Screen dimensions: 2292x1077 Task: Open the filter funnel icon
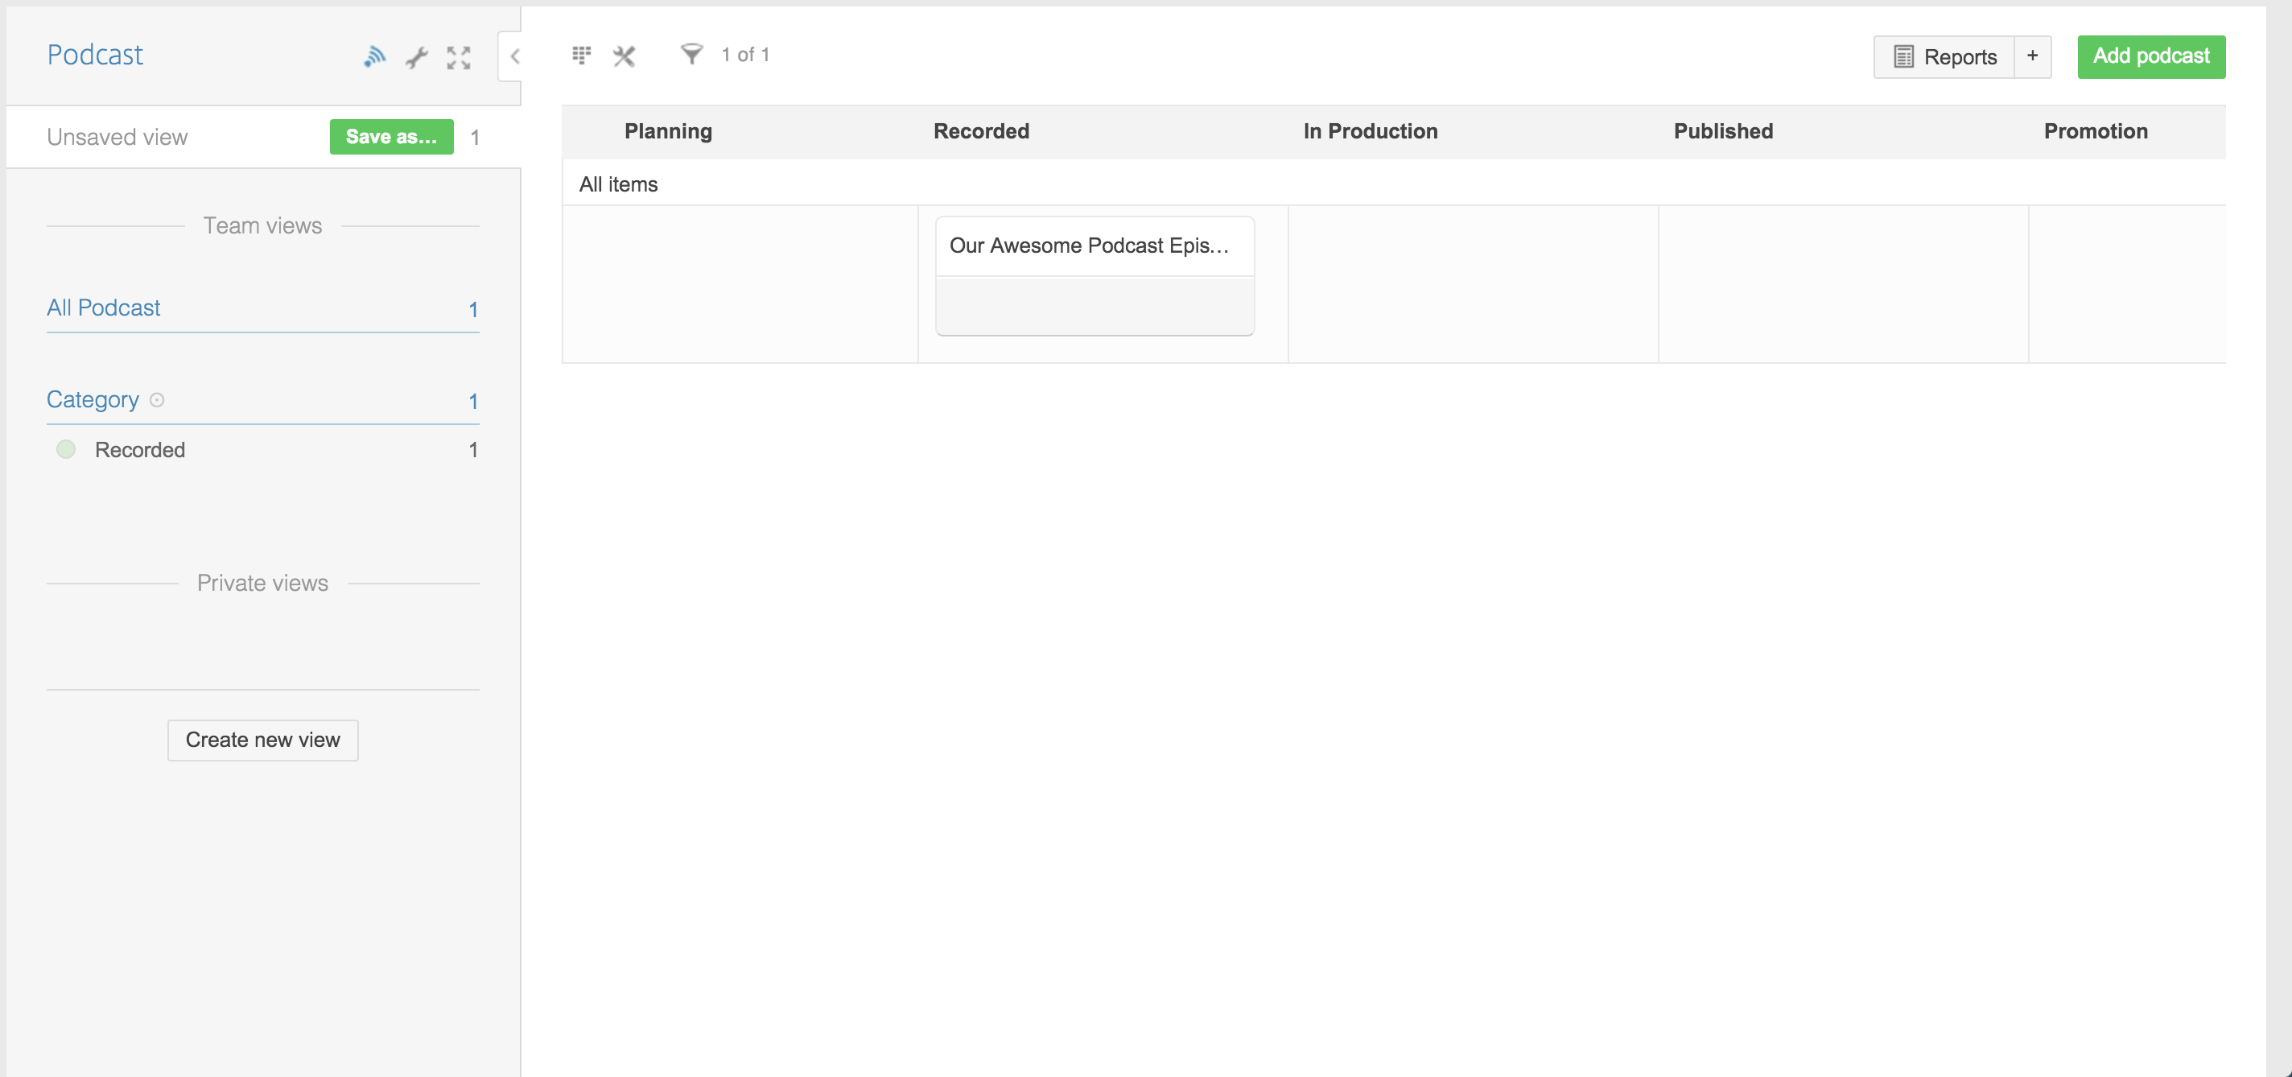pos(691,54)
